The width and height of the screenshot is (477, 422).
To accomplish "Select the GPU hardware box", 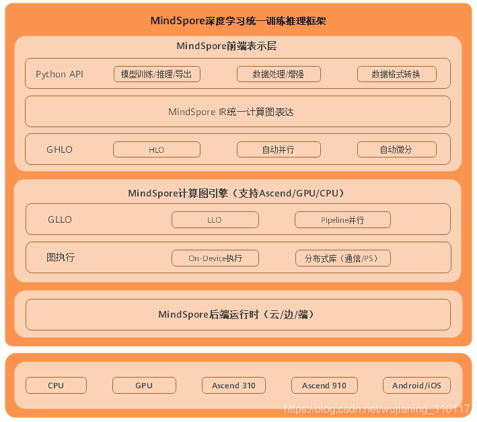I will pyautogui.click(x=144, y=385).
